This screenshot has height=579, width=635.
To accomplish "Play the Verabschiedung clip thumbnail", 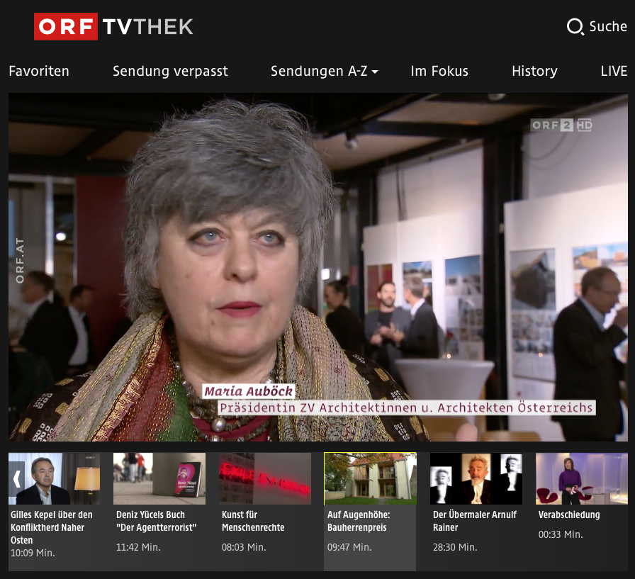I will pyautogui.click(x=581, y=479).
